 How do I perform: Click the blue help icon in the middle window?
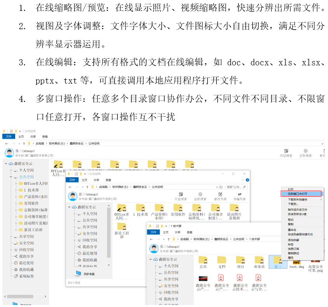248,181
